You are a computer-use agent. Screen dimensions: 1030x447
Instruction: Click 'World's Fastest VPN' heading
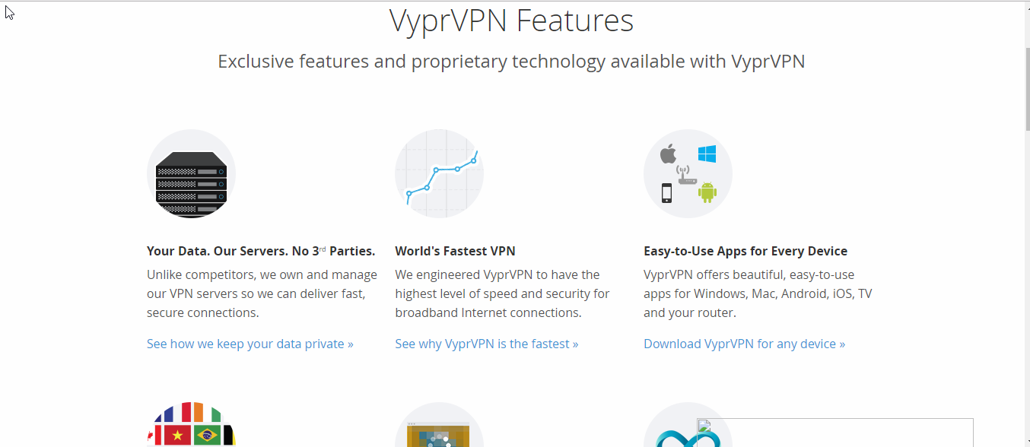tap(455, 251)
